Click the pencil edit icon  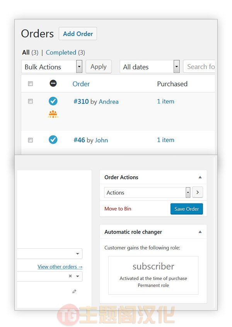coord(74,291)
